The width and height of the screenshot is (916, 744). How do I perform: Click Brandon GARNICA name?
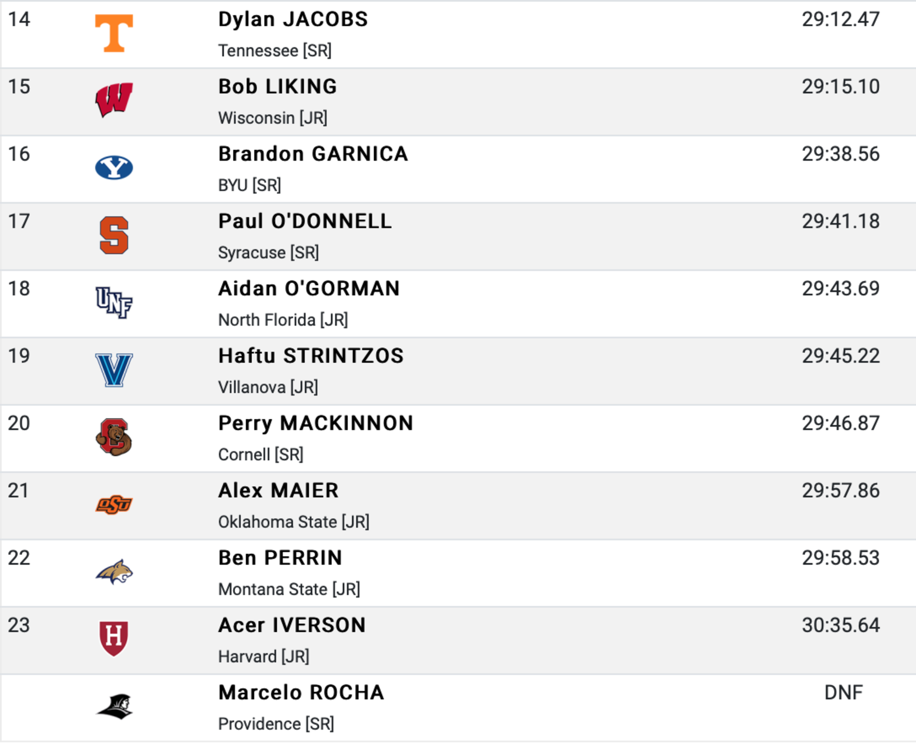point(313,154)
